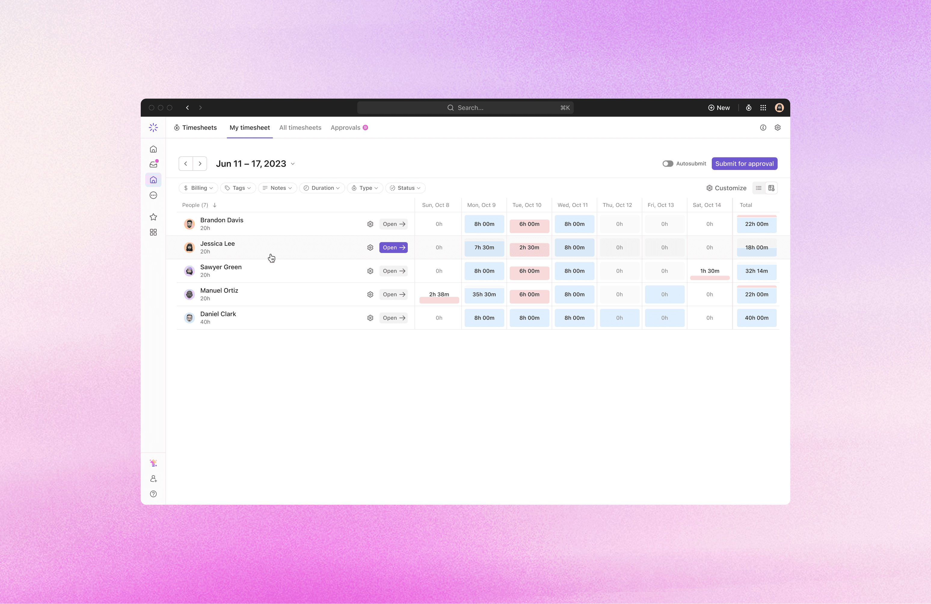Click Jessica Lee's 7h 30m Monday cell
The image size is (931, 604).
pos(484,248)
